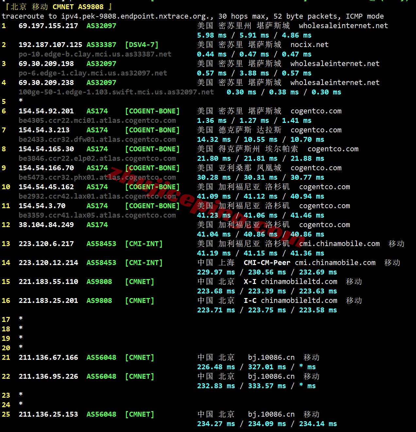Select IP 154.54.165.30 at hop 8
This screenshot has width=416, height=432.
tap(46, 149)
